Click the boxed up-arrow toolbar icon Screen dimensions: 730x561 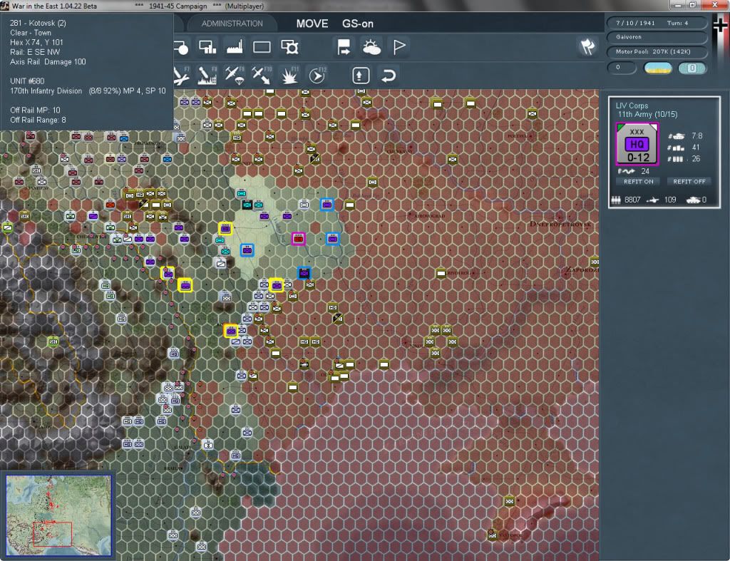(x=360, y=76)
